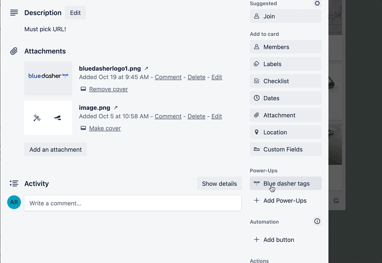Click the Members person icon in sidebar
382x263 pixels.
click(256, 47)
